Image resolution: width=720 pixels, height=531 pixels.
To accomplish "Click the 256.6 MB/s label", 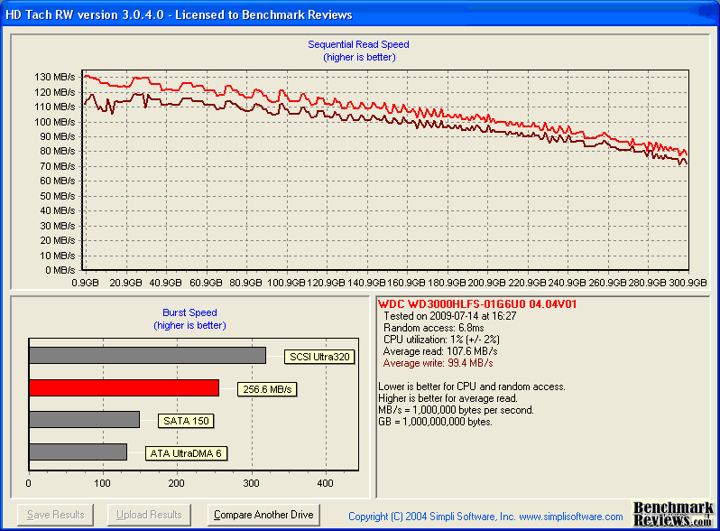I will click(x=267, y=389).
